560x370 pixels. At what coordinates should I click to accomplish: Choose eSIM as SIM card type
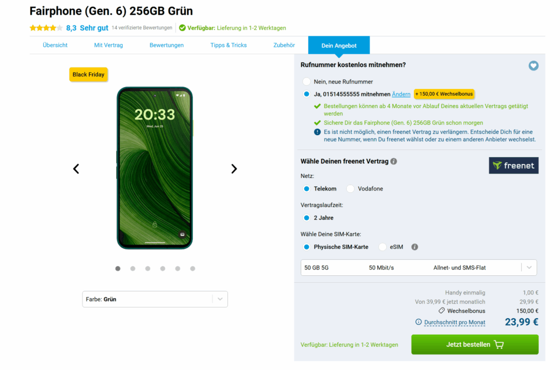[x=381, y=246]
